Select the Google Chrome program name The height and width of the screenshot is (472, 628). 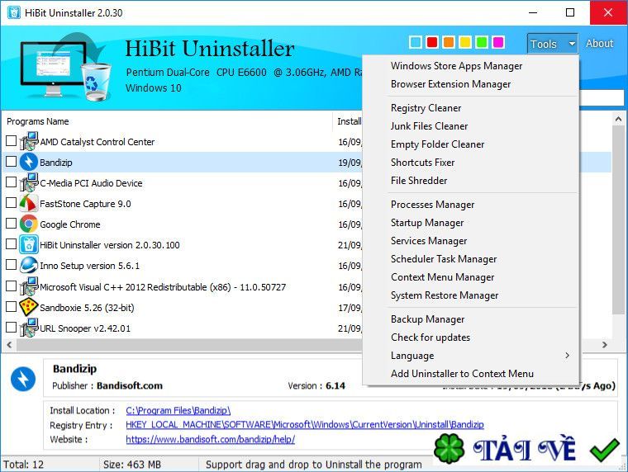point(70,224)
